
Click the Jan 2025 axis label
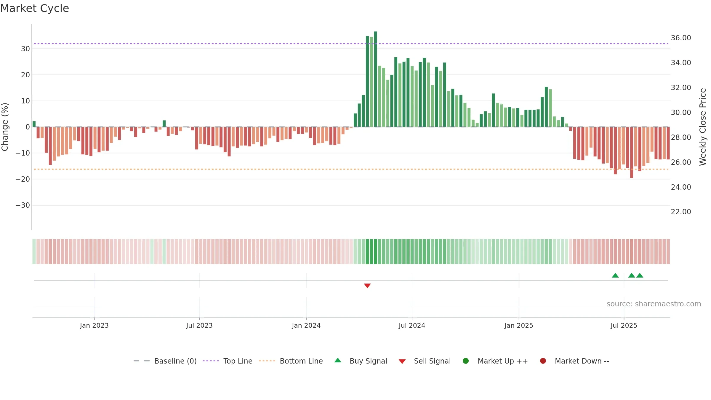[x=519, y=325]
